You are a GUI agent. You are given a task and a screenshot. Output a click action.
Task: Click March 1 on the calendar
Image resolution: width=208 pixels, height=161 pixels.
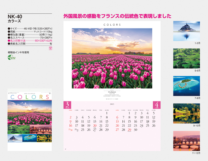[x=107, y=113]
